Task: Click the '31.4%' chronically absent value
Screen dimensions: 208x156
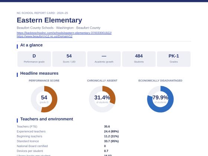Action: (102, 98)
